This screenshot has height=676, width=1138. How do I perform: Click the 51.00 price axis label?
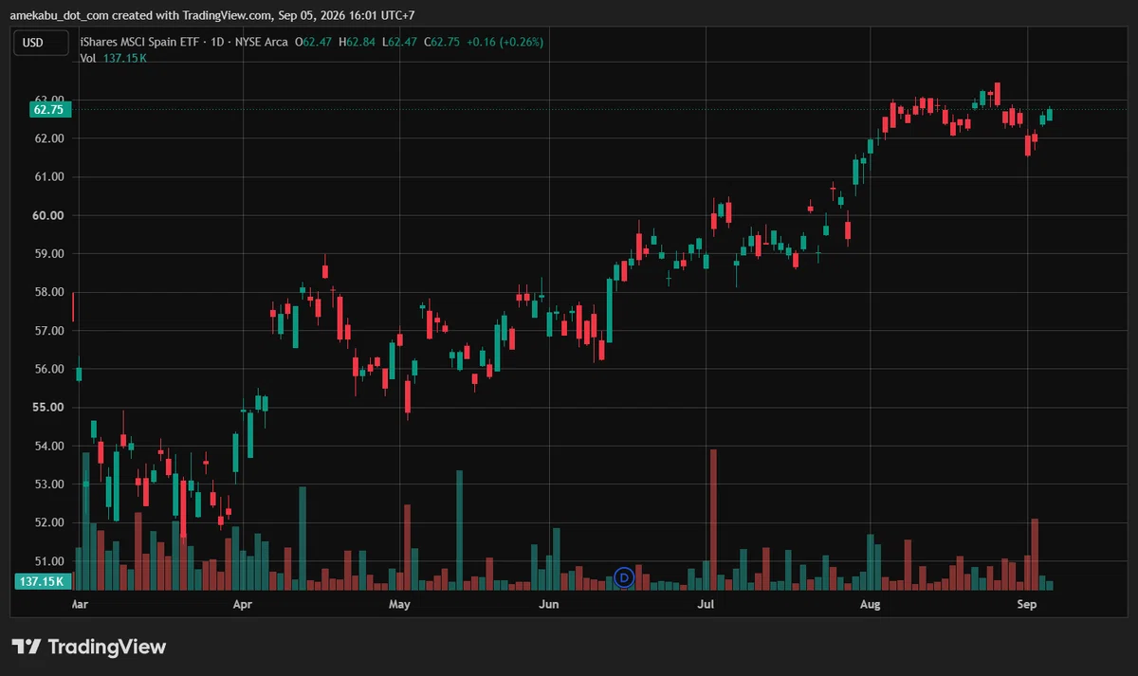[50, 561]
